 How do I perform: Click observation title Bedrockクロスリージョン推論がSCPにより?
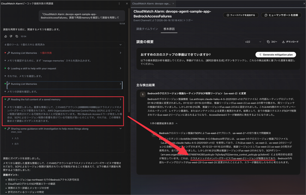[x=215, y=133]
